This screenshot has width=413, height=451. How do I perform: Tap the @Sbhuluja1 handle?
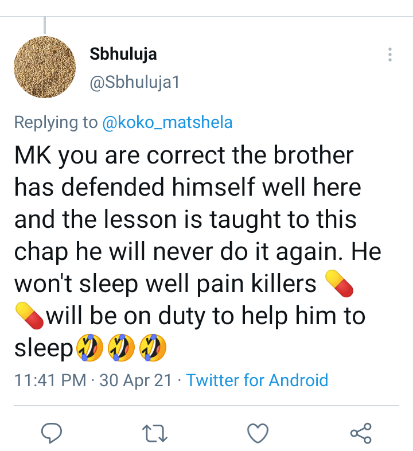(135, 82)
